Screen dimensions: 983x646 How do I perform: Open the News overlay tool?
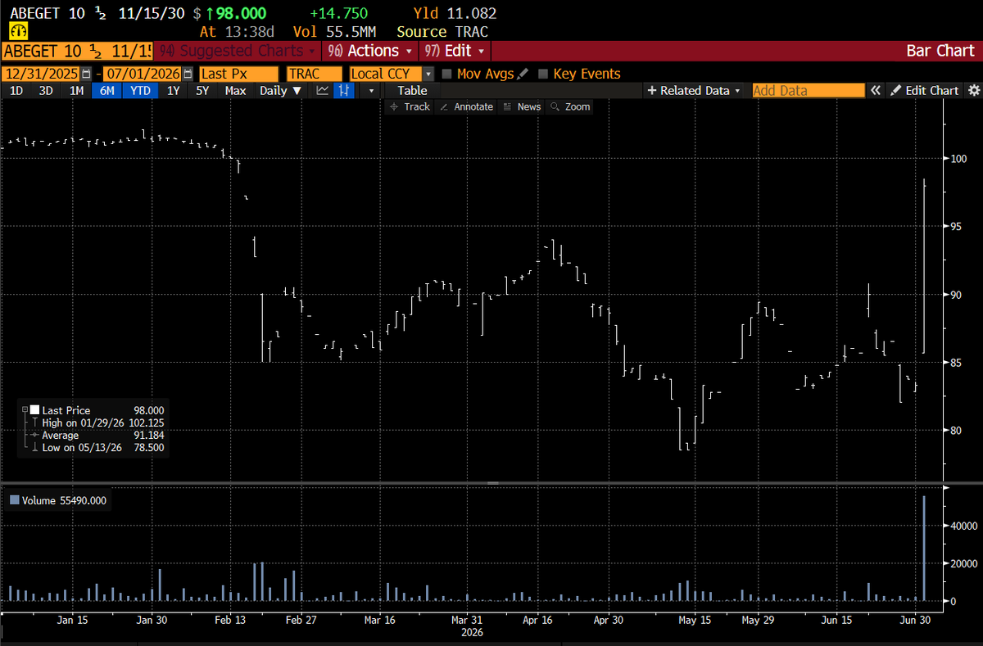click(522, 106)
